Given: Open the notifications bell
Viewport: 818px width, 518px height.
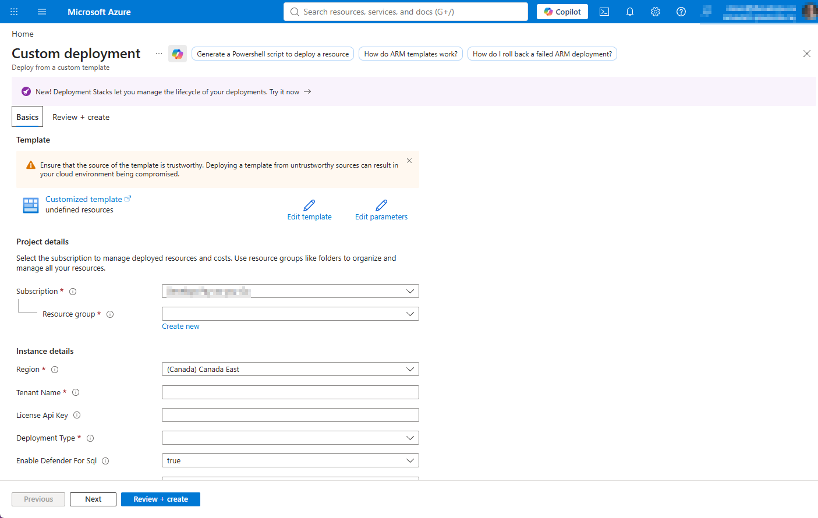Looking at the screenshot, I should (x=630, y=12).
